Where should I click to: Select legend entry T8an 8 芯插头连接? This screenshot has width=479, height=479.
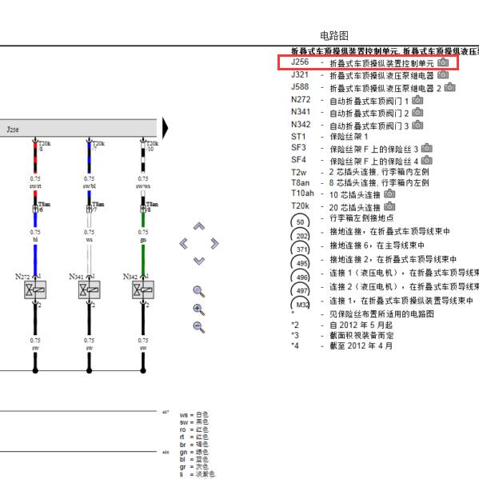360,182
